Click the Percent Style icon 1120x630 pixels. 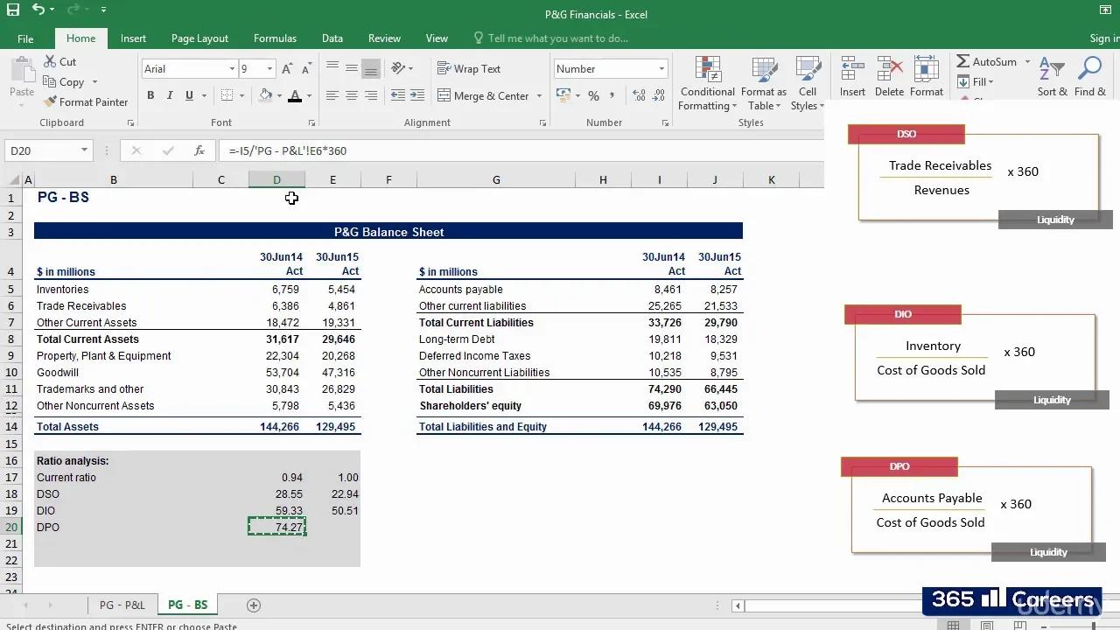[593, 95]
